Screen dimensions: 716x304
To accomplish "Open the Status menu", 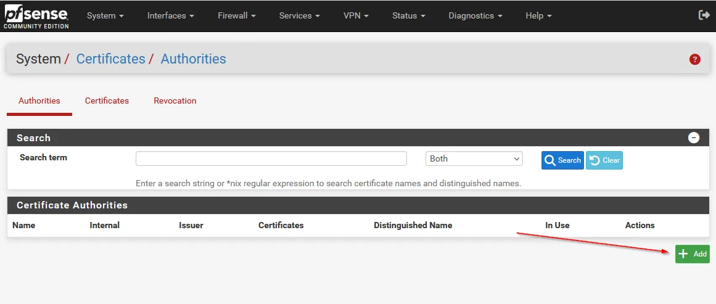I will pyautogui.click(x=408, y=15).
